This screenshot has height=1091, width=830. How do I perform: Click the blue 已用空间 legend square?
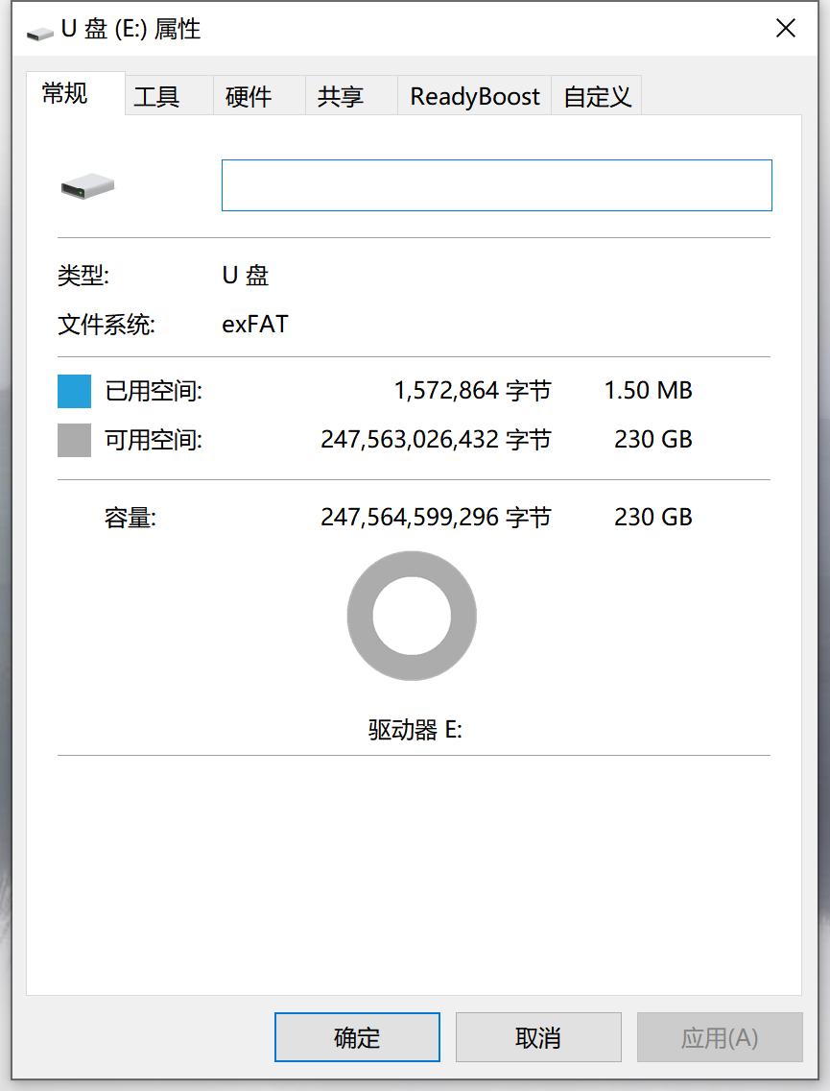[73, 389]
